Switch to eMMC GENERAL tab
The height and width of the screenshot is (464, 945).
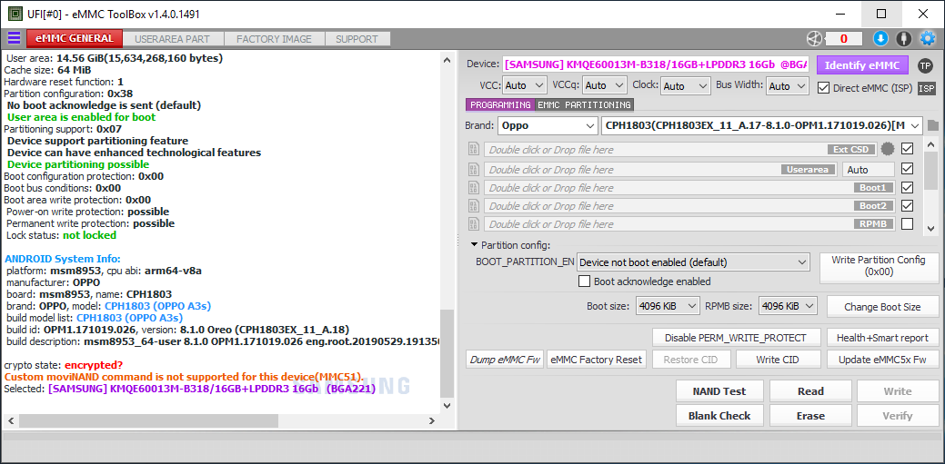pyautogui.click(x=75, y=38)
